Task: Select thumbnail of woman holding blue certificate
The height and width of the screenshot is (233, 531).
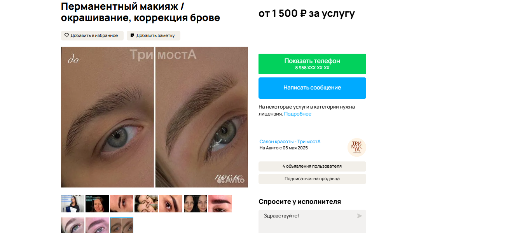Action: pos(73,204)
